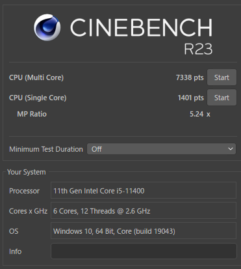Click the Minimum Test Duration label
241x269 pixels.
(x=46, y=149)
